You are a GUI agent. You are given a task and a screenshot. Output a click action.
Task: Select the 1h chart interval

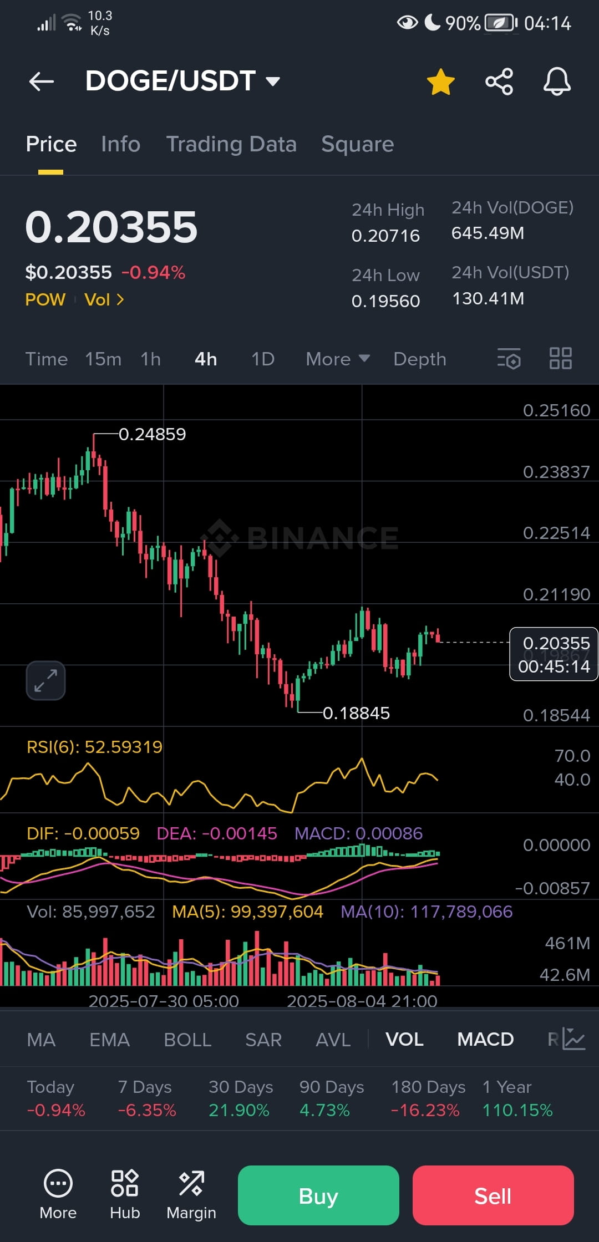tap(151, 359)
